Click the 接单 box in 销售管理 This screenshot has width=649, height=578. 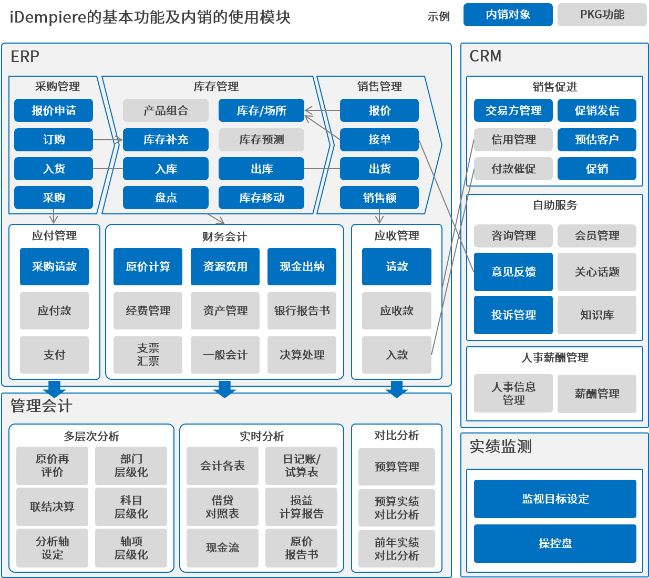point(379,140)
